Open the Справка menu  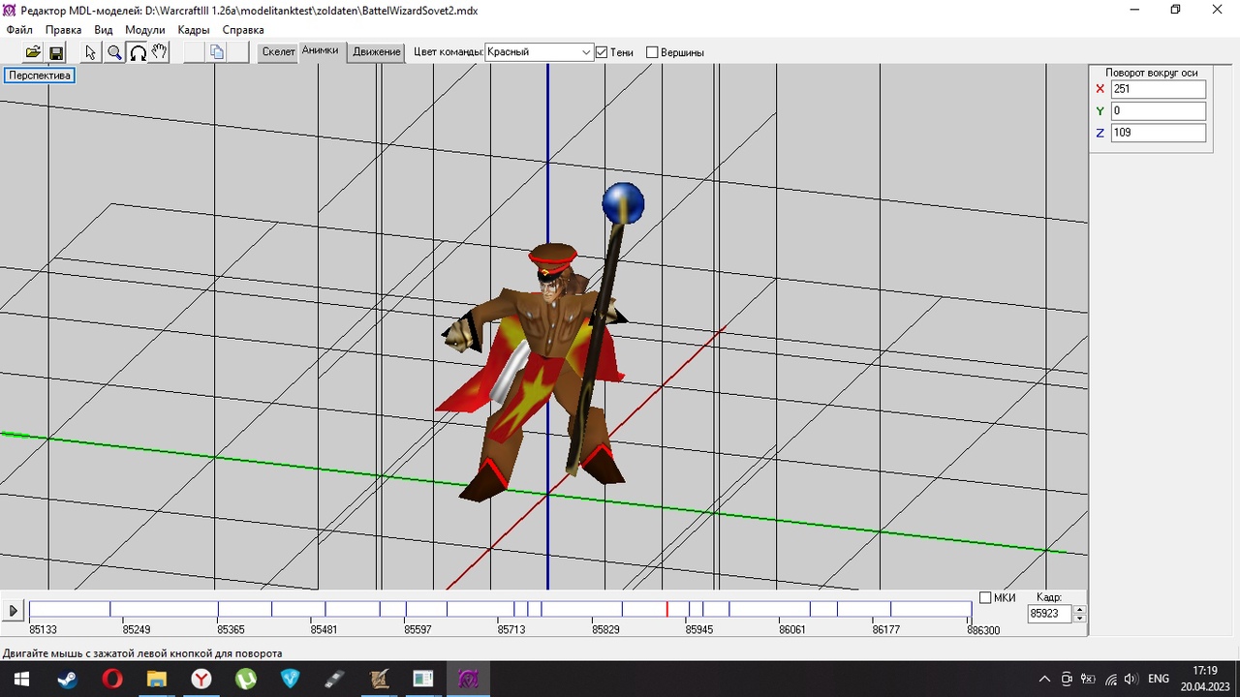[243, 30]
